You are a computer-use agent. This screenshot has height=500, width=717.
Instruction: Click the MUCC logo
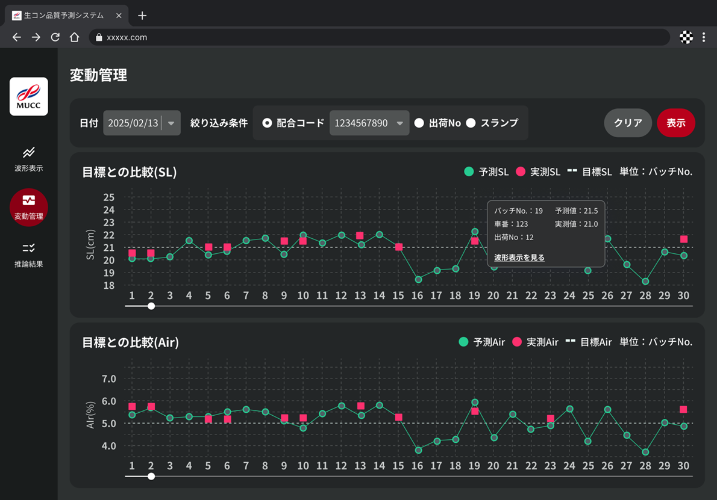click(28, 96)
